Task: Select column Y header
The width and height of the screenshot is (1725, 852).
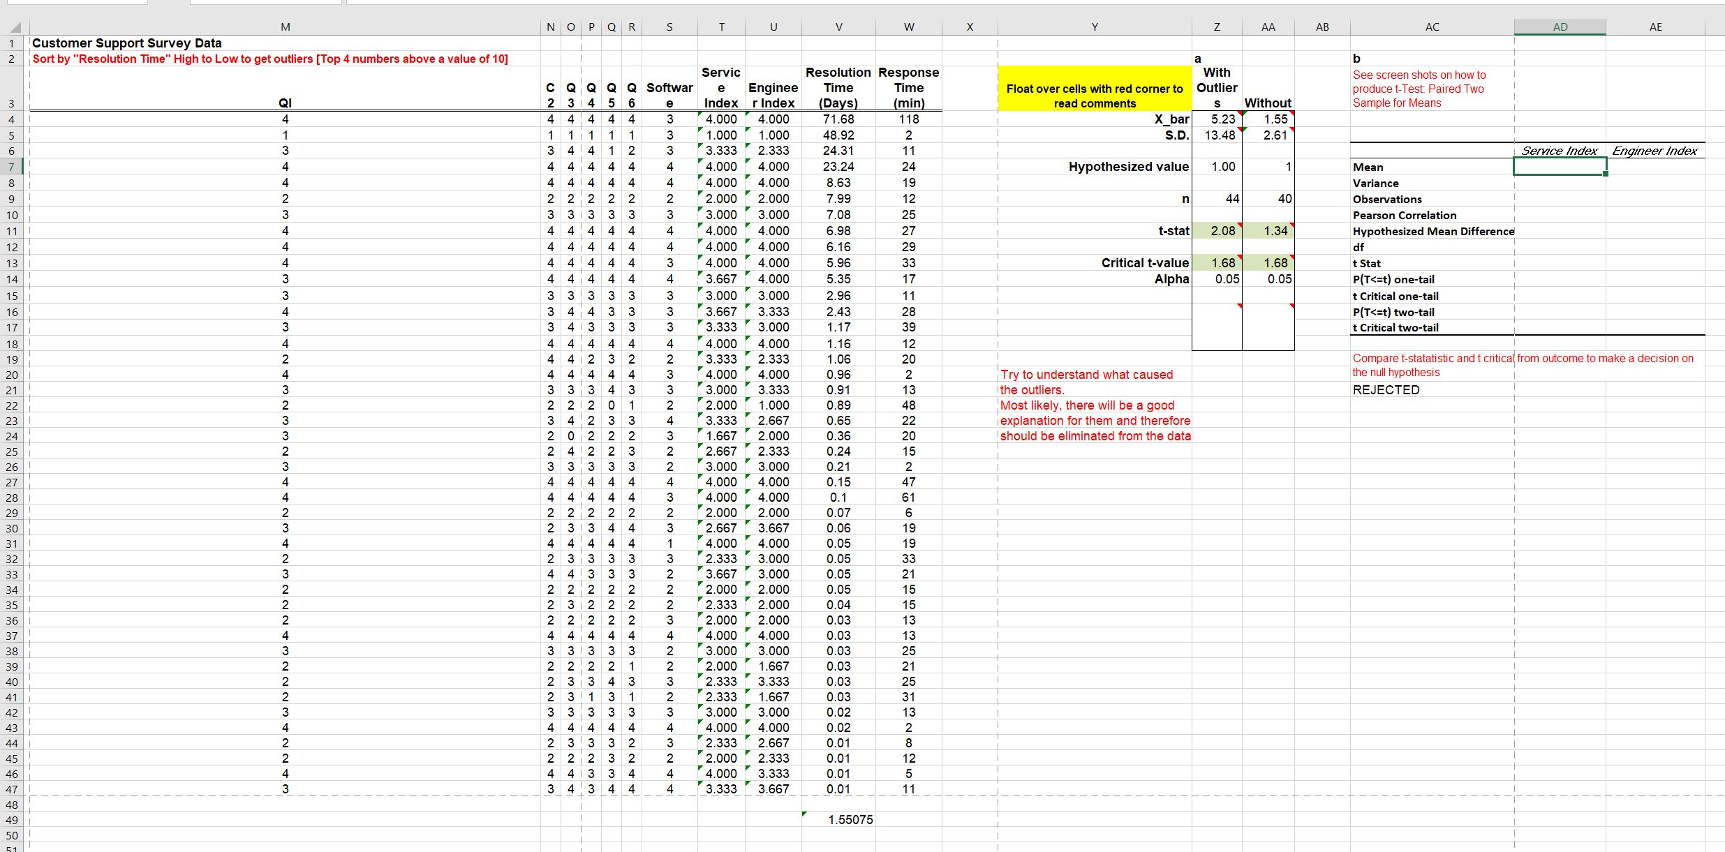Action: [1095, 27]
